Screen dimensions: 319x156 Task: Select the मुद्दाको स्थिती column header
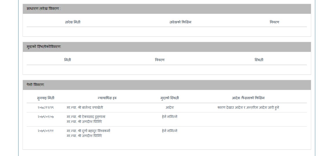coord(170,98)
